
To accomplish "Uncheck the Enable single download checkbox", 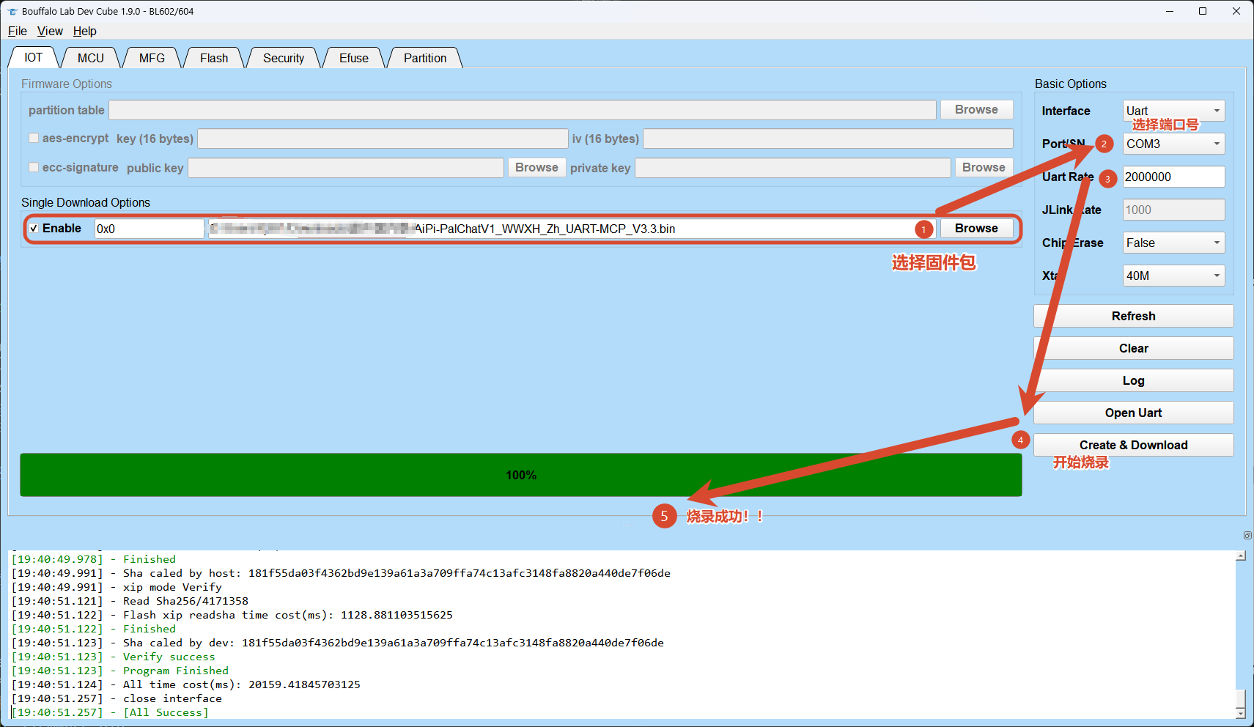I will (x=34, y=229).
